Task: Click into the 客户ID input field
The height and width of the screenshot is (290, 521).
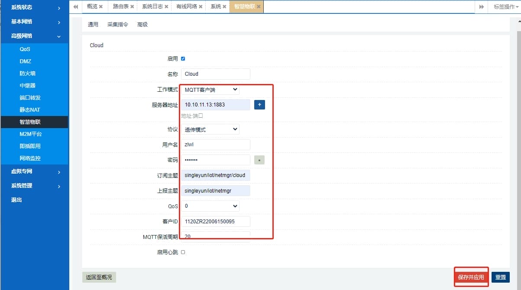Action: [x=215, y=221]
